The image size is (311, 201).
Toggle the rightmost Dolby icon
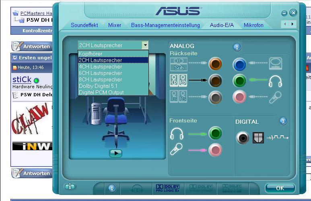coord(232,188)
